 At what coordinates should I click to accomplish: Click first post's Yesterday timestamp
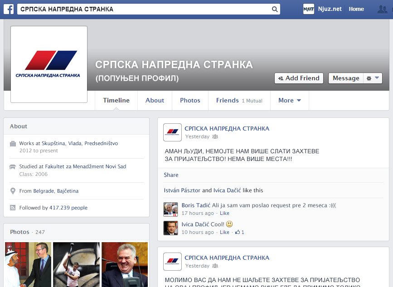click(197, 136)
